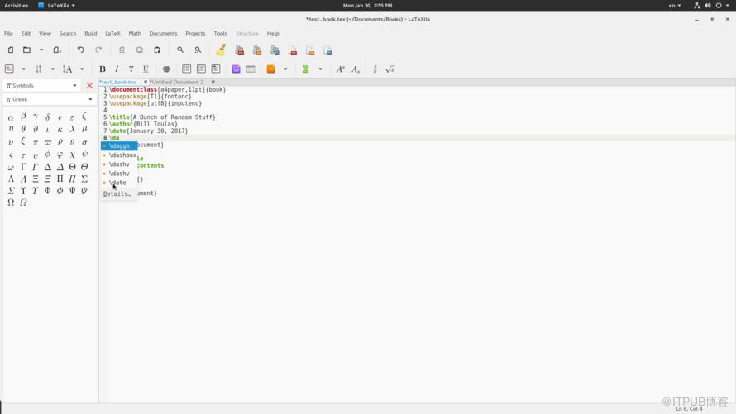The image size is (736, 414).
Task: Open character size dropdown arrow
Action: pos(82,69)
